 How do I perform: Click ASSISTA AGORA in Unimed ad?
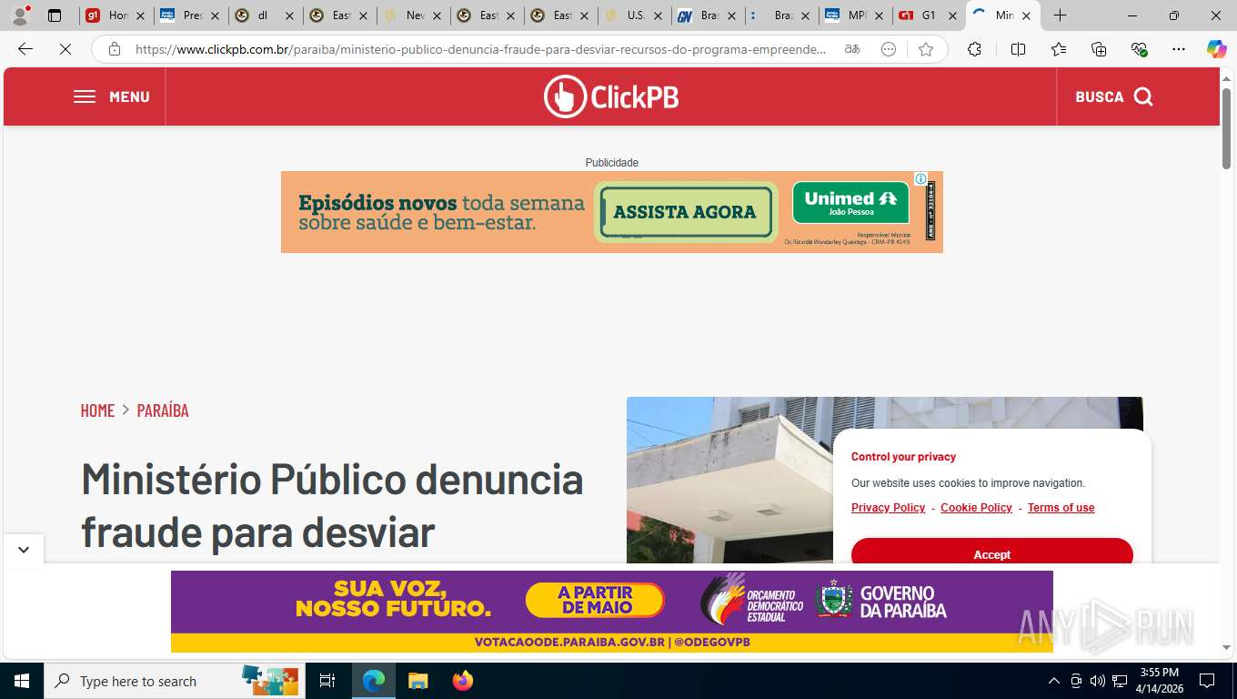click(x=684, y=212)
